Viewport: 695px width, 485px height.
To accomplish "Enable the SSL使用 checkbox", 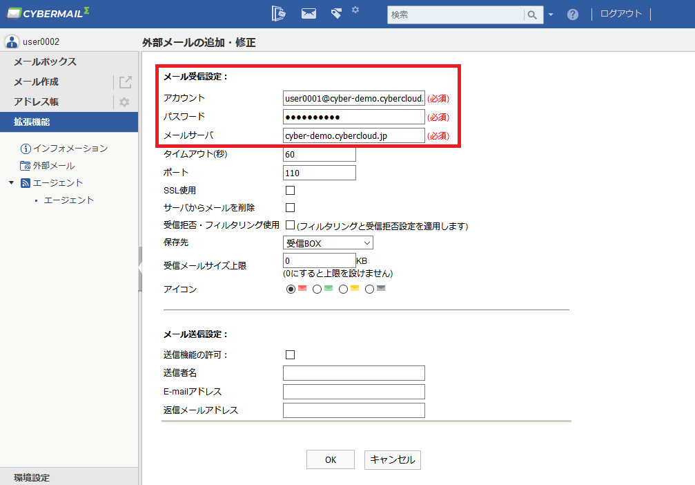I will click(291, 191).
